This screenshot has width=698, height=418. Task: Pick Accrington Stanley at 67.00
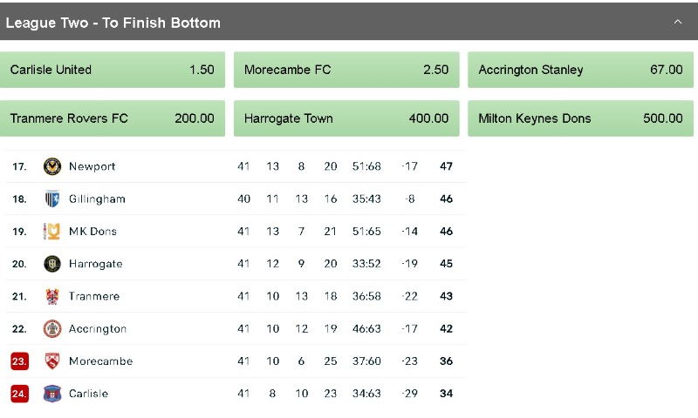580,70
